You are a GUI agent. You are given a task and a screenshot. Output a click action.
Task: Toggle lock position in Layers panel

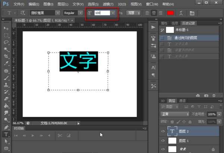(184, 122)
